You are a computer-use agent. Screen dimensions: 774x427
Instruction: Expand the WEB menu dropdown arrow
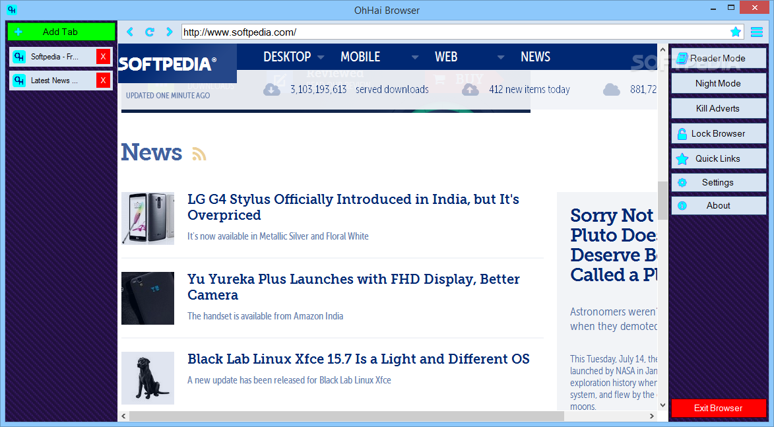click(x=501, y=57)
